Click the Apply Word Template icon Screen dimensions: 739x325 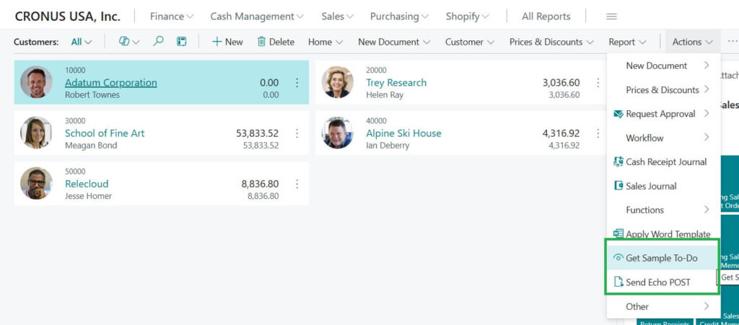618,233
